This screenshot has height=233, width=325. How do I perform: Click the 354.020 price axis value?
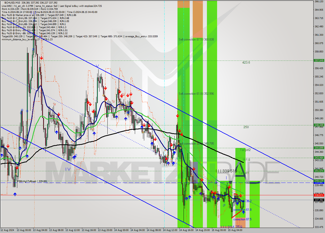point(319,85)
